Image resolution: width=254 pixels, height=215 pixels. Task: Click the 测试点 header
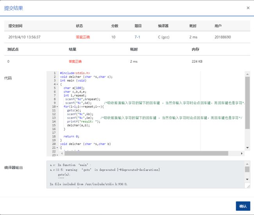(13, 49)
